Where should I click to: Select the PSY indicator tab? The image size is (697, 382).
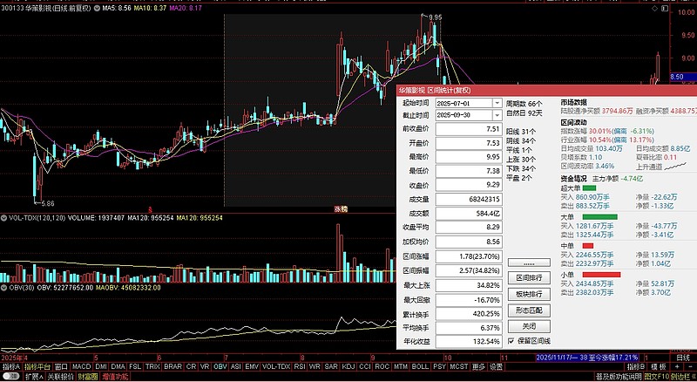pos(440,367)
